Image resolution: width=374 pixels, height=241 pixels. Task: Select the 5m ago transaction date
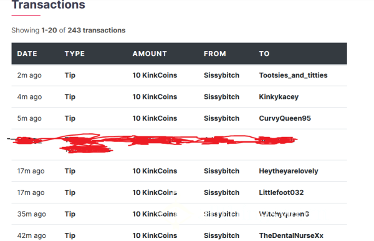click(x=29, y=118)
